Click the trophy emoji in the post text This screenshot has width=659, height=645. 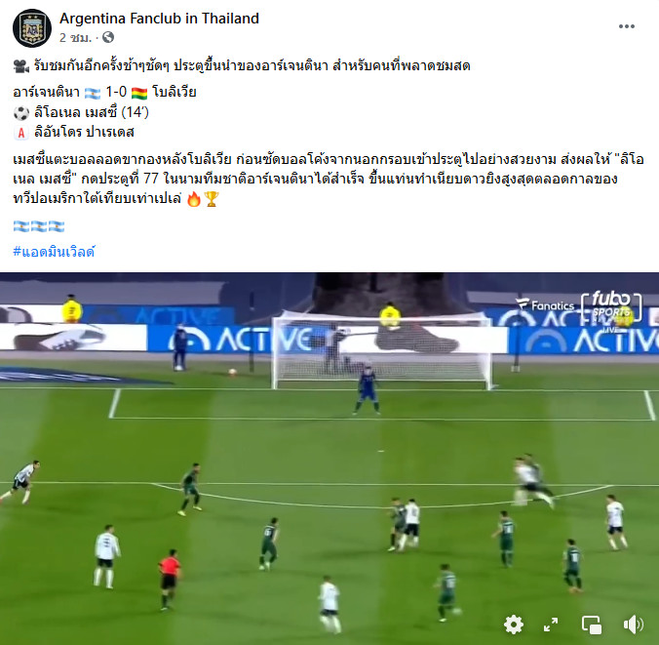point(211,199)
